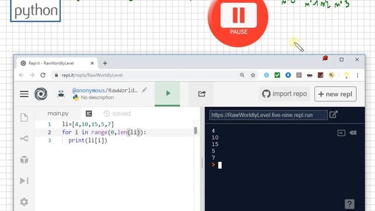Clear the console with the erase icon
The width and height of the screenshot is (375, 211).
point(353,132)
